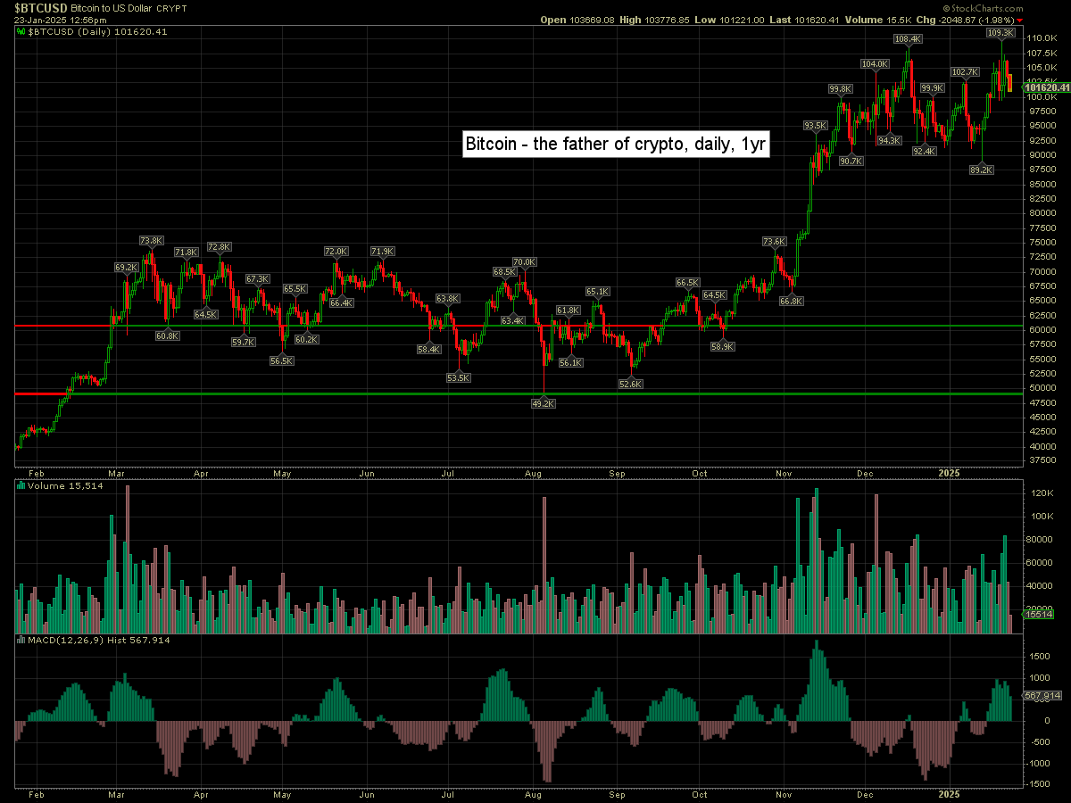Image resolution: width=1071 pixels, height=803 pixels.
Task: Click the candlestick legend icon beside $BTCUSD (Daily)
Action: [x=22, y=32]
